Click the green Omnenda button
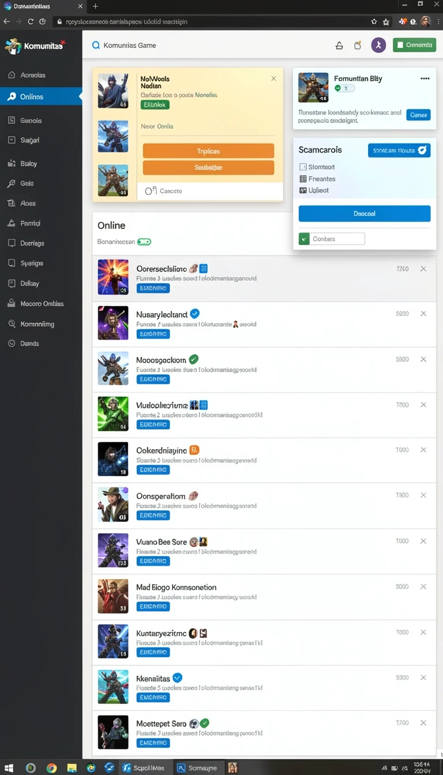Viewport: 443px width, 775px height. [x=414, y=45]
